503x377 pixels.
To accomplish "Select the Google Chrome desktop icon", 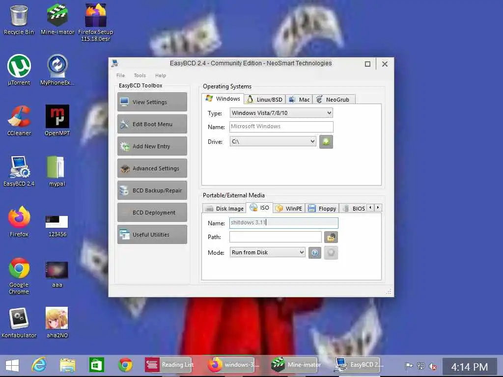I will tap(19, 276).
